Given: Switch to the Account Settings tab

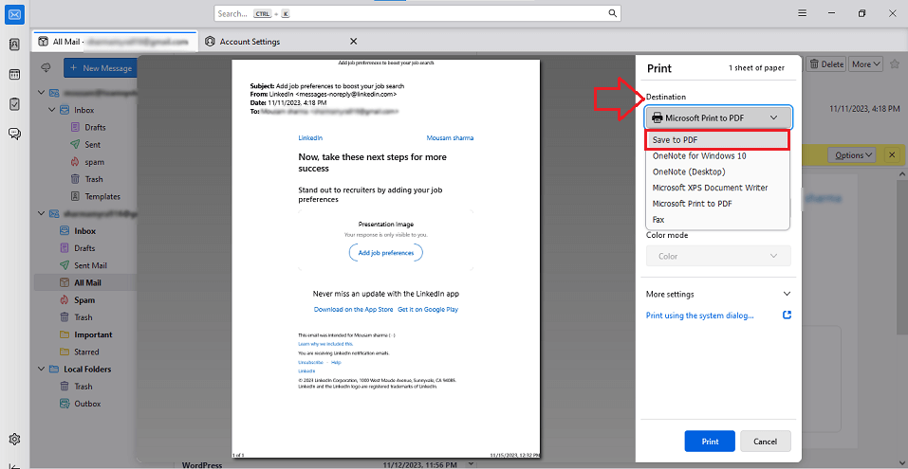Looking at the screenshot, I should (x=282, y=42).
